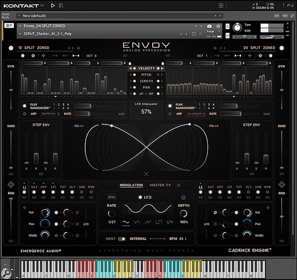The image size is (297, 280).
Task: Toggle the left ARP on
Action: point(24,114)
